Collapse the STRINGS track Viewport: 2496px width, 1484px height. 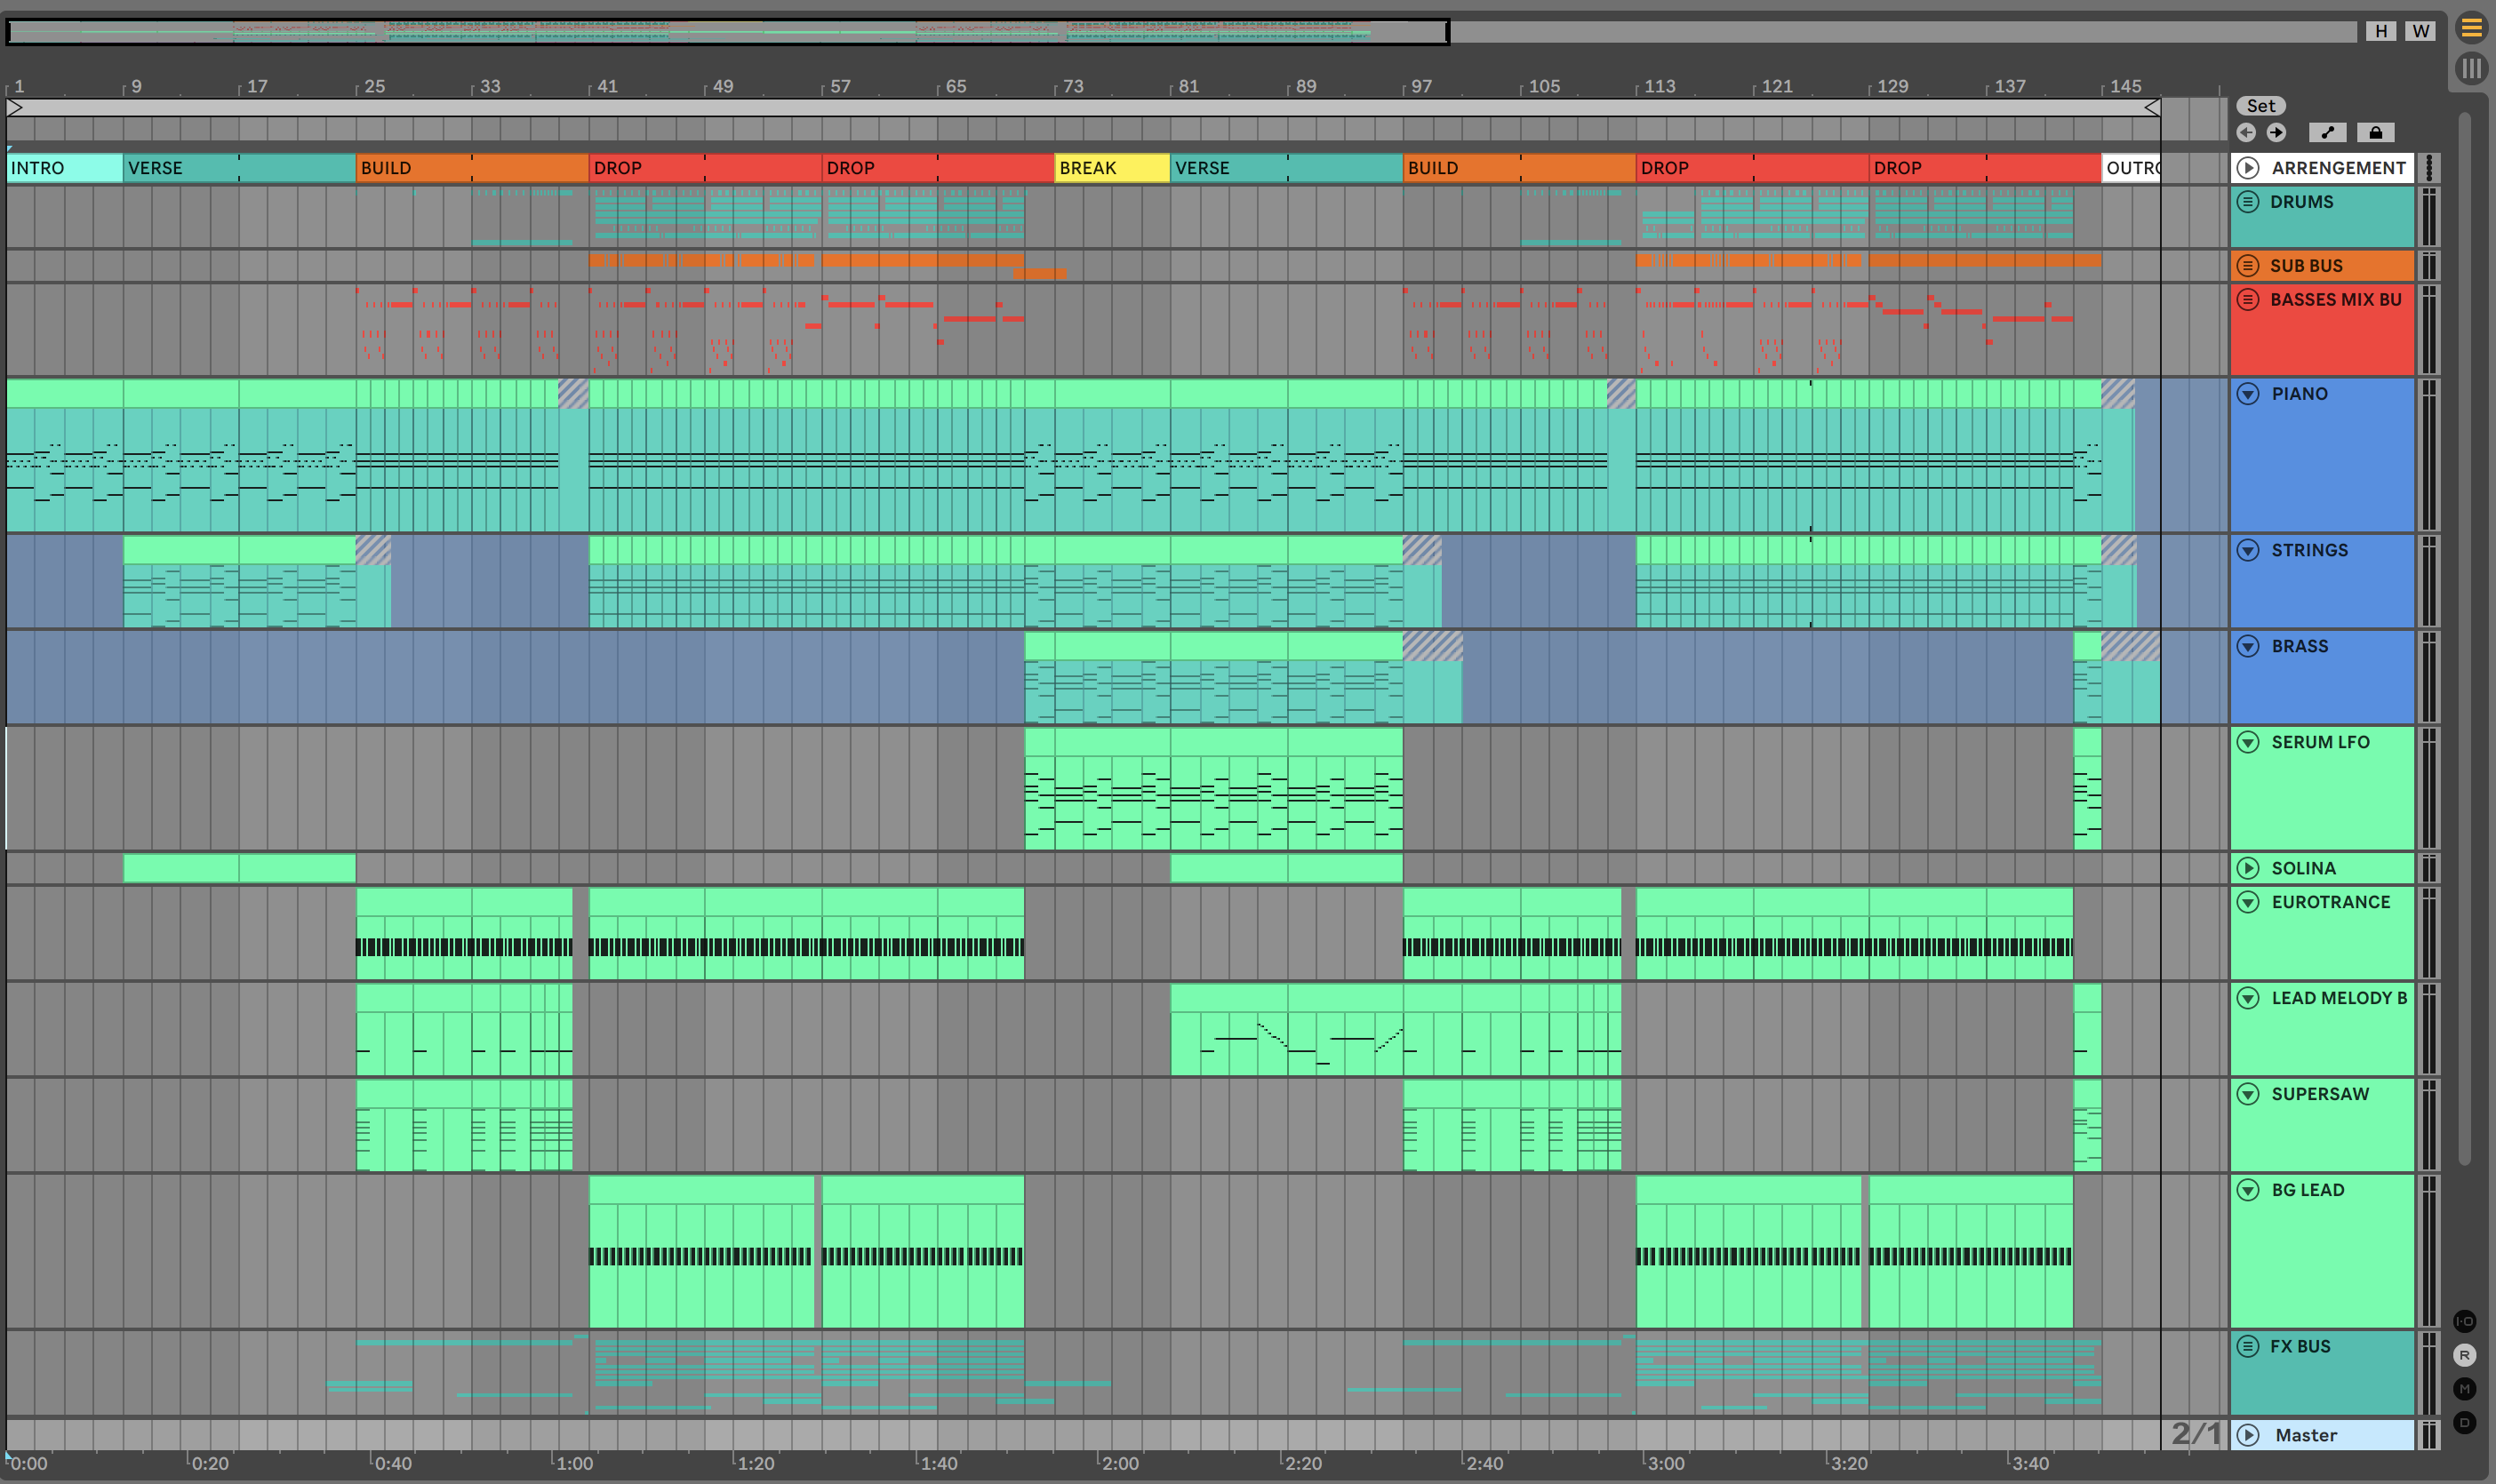2248,550
